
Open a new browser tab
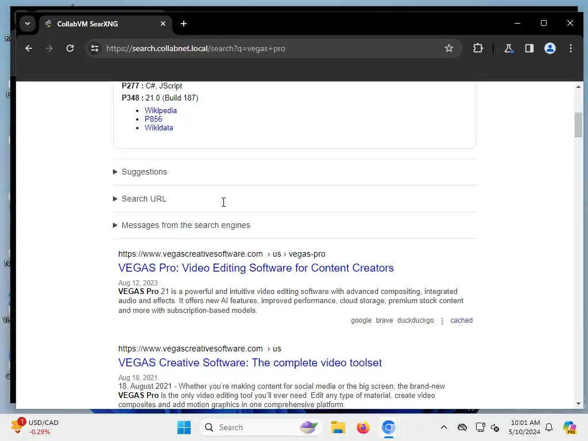point(183,24)
